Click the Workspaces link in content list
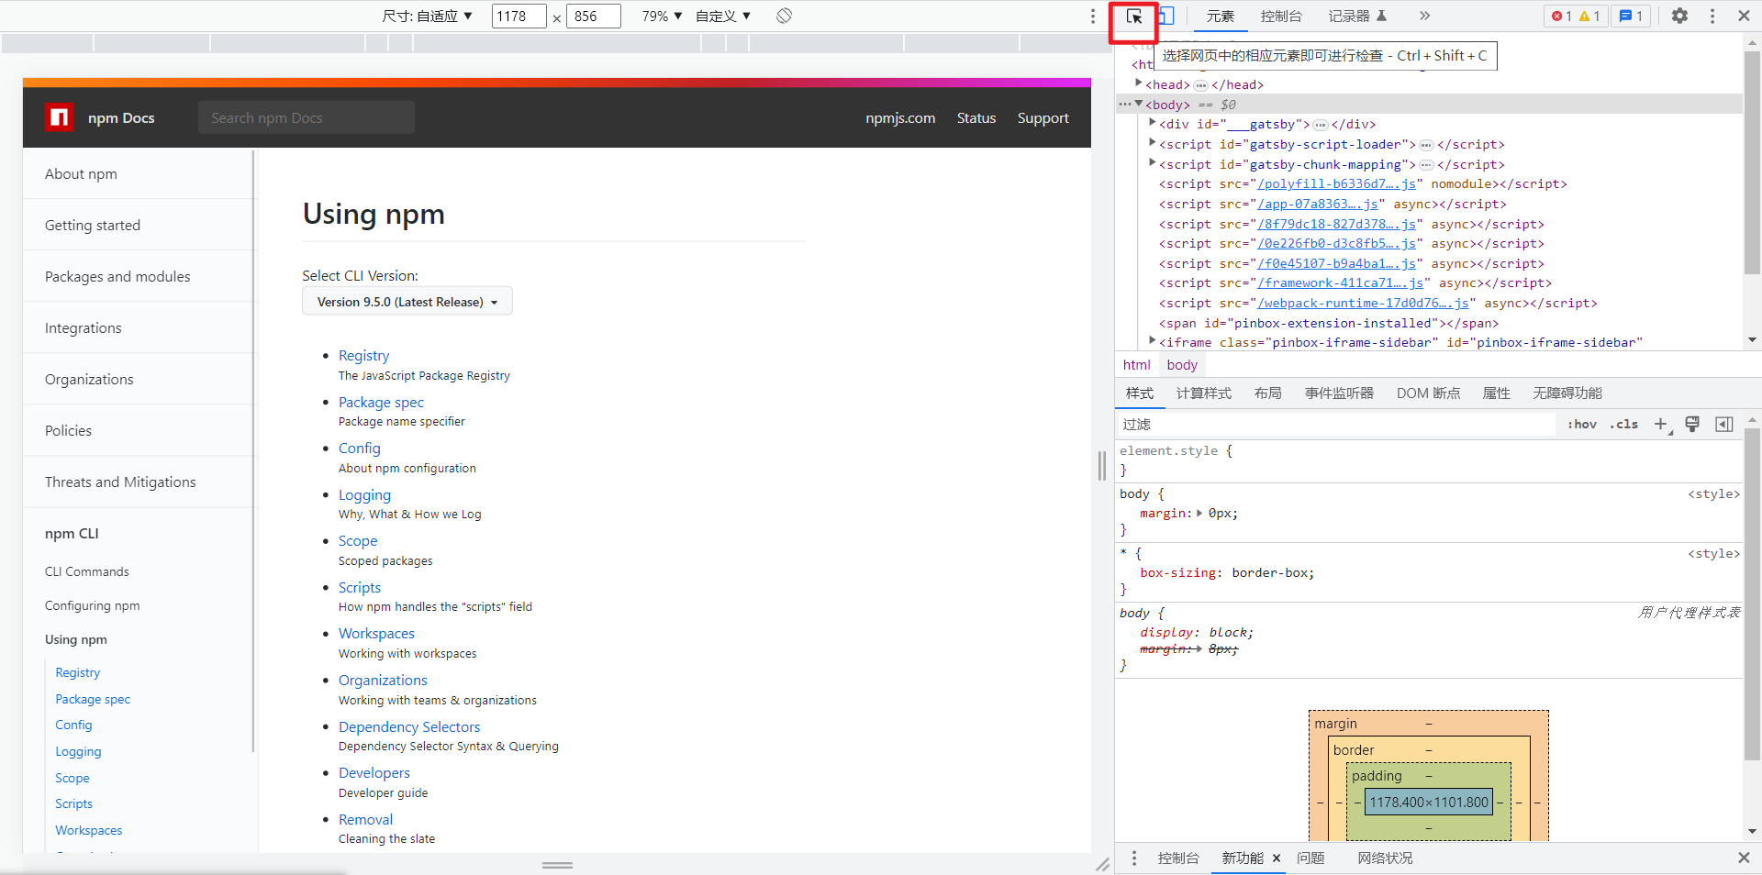 tap(376, 633)
